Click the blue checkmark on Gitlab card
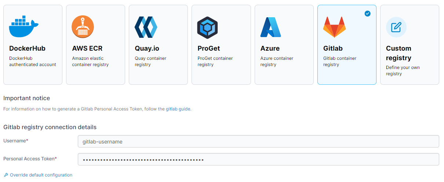 point(367,14)
